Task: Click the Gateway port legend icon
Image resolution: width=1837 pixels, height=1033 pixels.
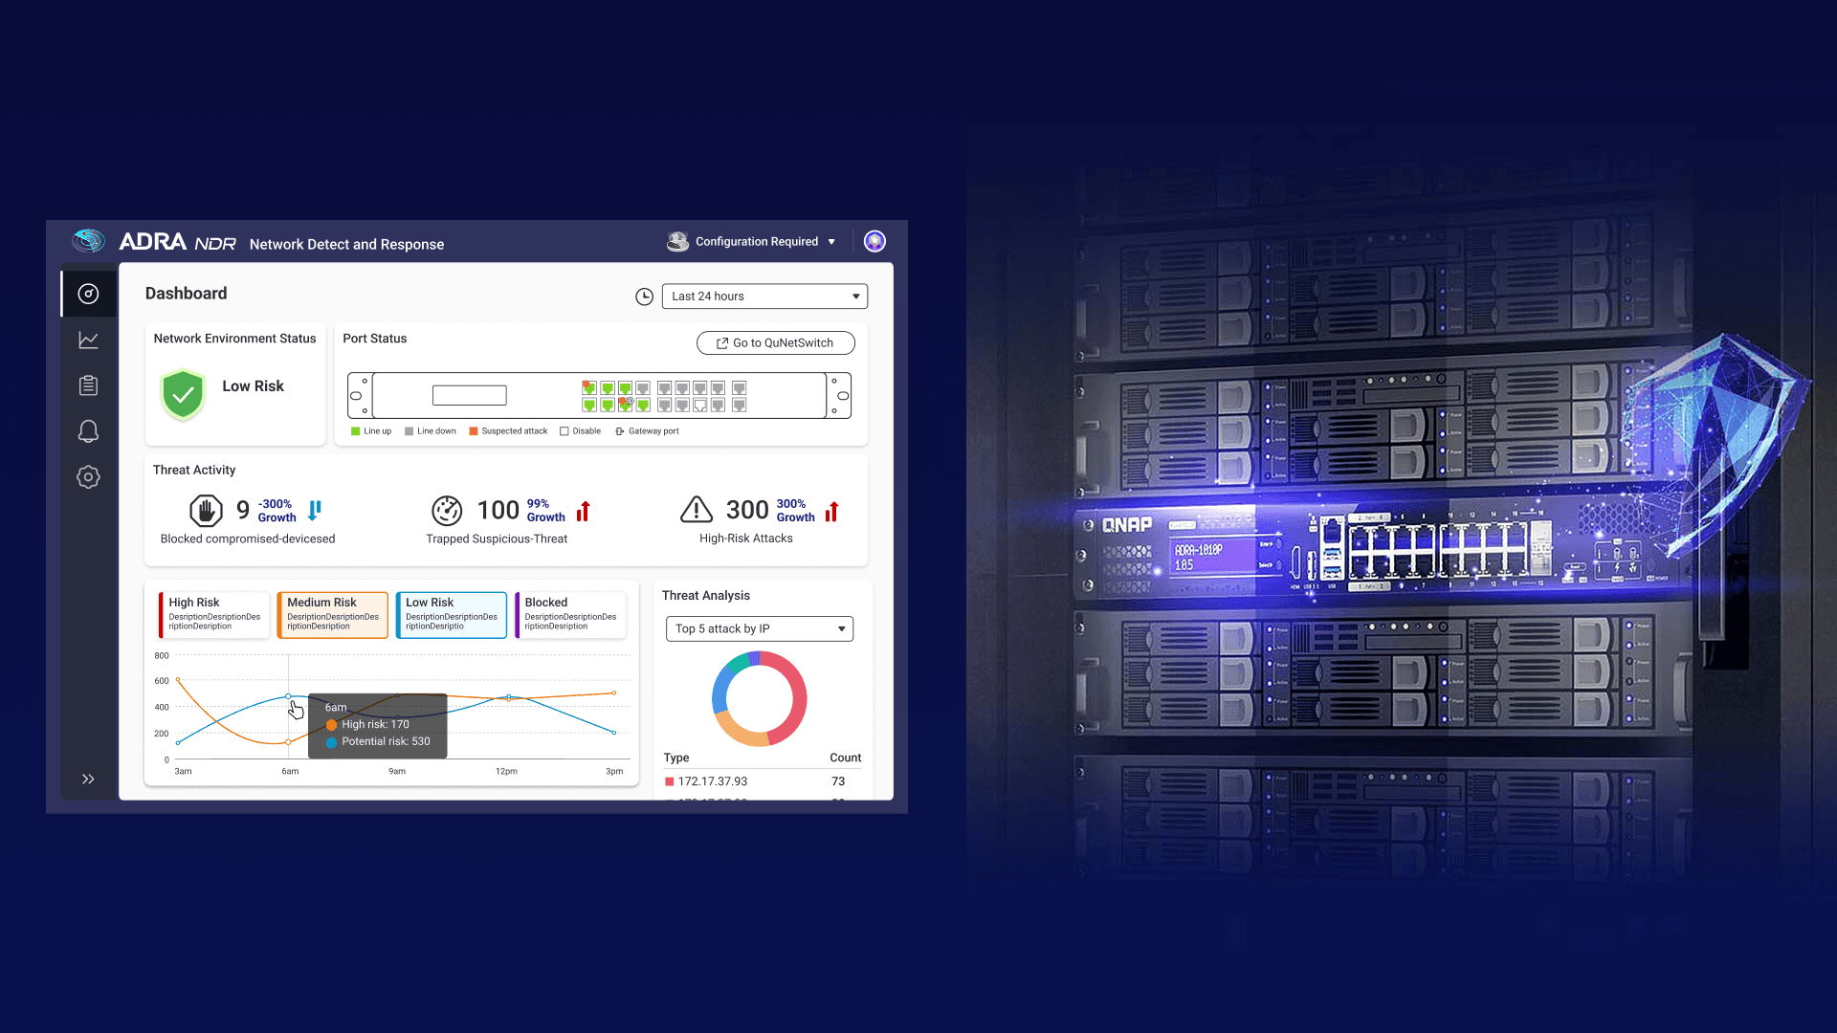Action: 620,431
